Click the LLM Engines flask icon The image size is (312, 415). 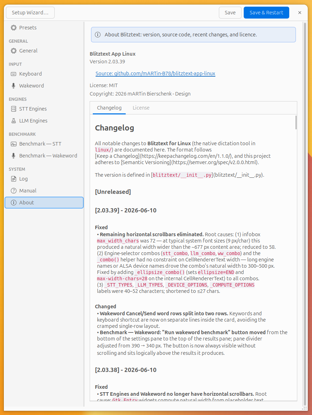pos(14,121)
